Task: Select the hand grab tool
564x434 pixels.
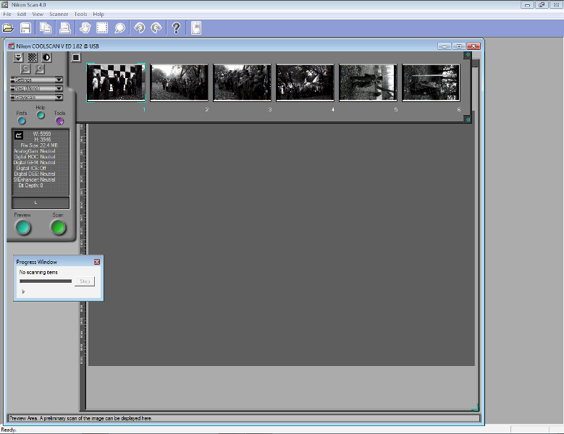Action: click(84, 28)
